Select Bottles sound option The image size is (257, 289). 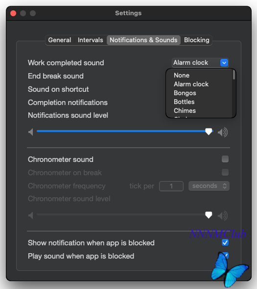[184, 102]
